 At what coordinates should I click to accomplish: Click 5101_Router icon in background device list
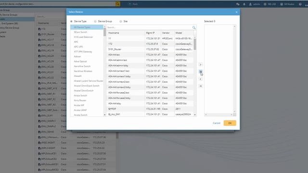click(x=39, y=34)
